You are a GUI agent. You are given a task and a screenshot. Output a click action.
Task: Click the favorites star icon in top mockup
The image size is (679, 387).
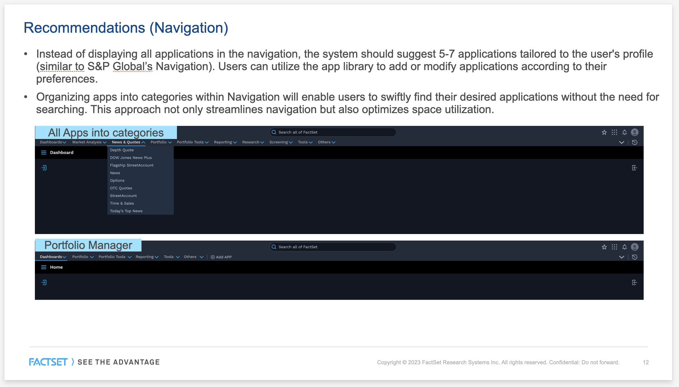pos(604,132)
